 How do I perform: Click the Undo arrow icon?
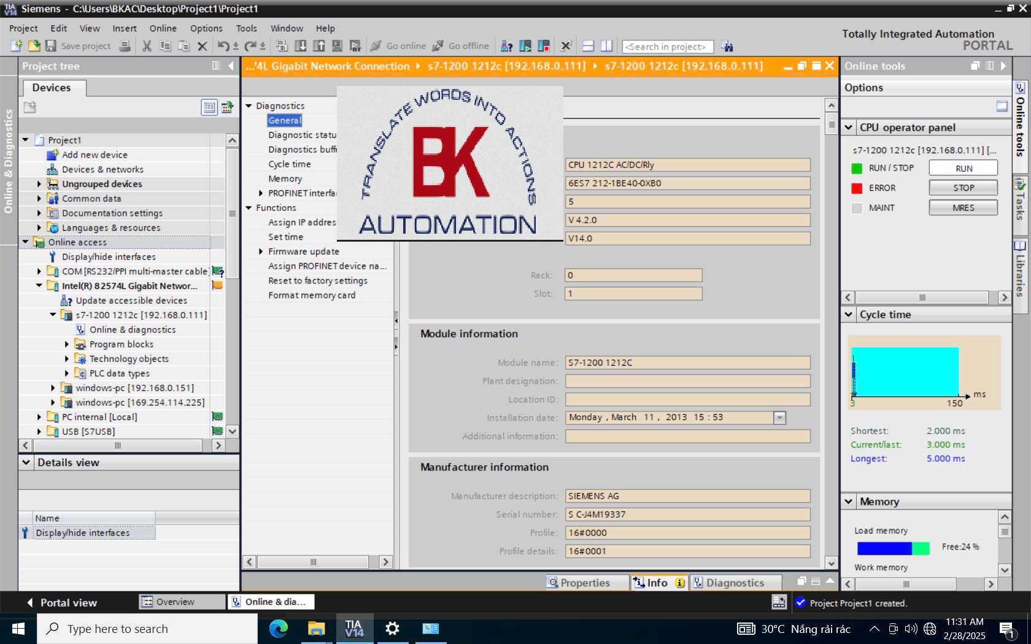223,46
